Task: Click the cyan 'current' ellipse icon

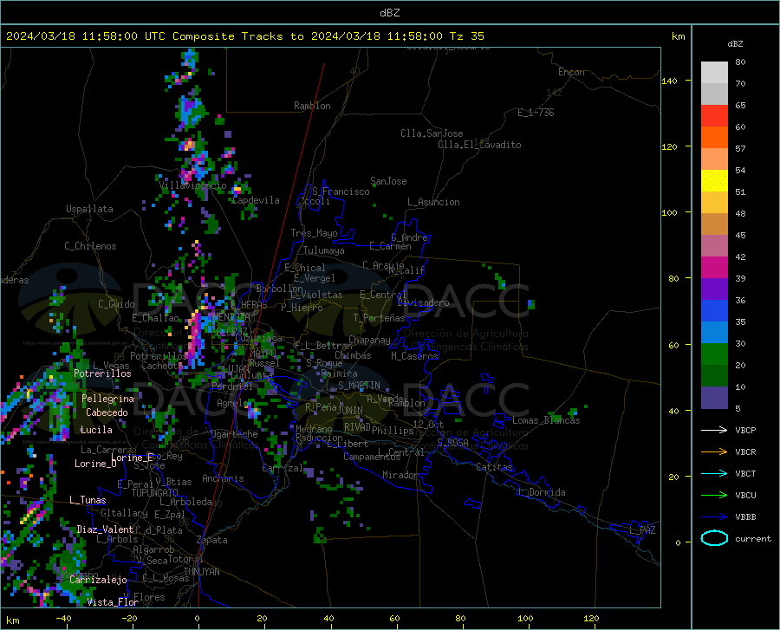Action: click(x=714, y=538)
